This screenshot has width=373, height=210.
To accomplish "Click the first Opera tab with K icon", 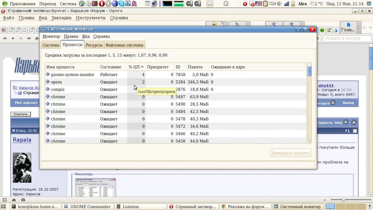I will [4, 30].
